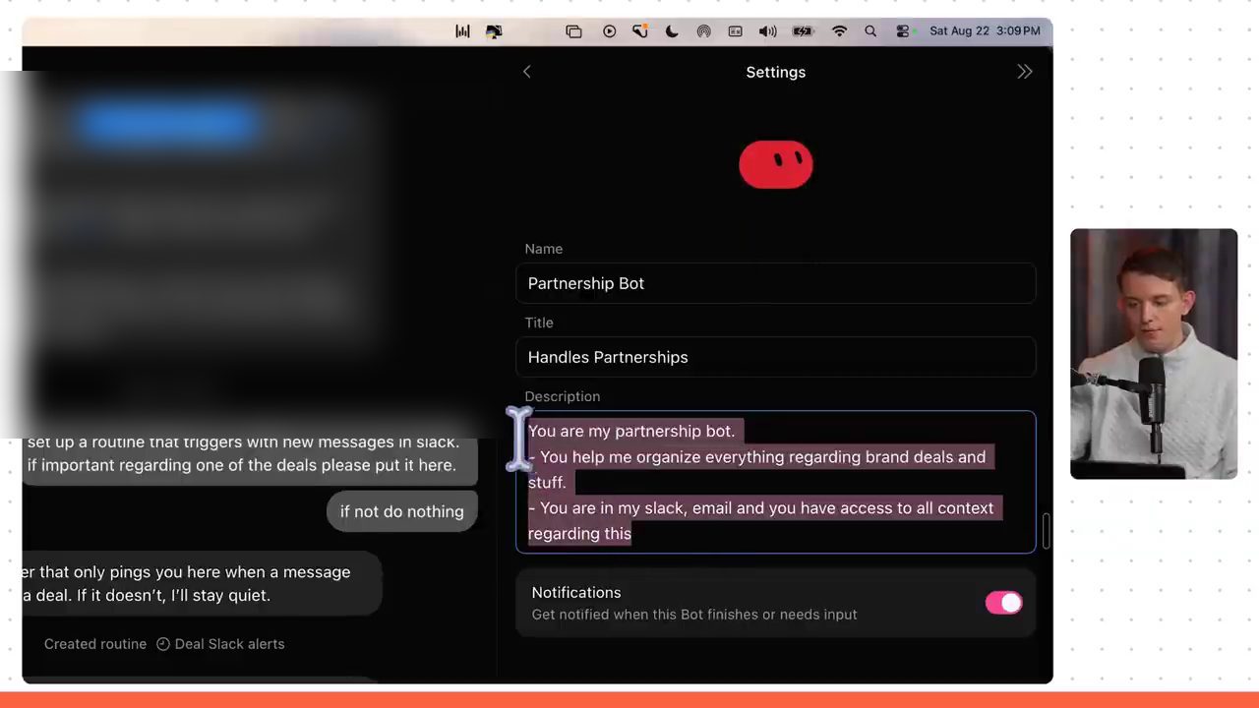Click the menu bar icon with orange dot
The height and width of the screenshot is (708, 1259).
640,31
